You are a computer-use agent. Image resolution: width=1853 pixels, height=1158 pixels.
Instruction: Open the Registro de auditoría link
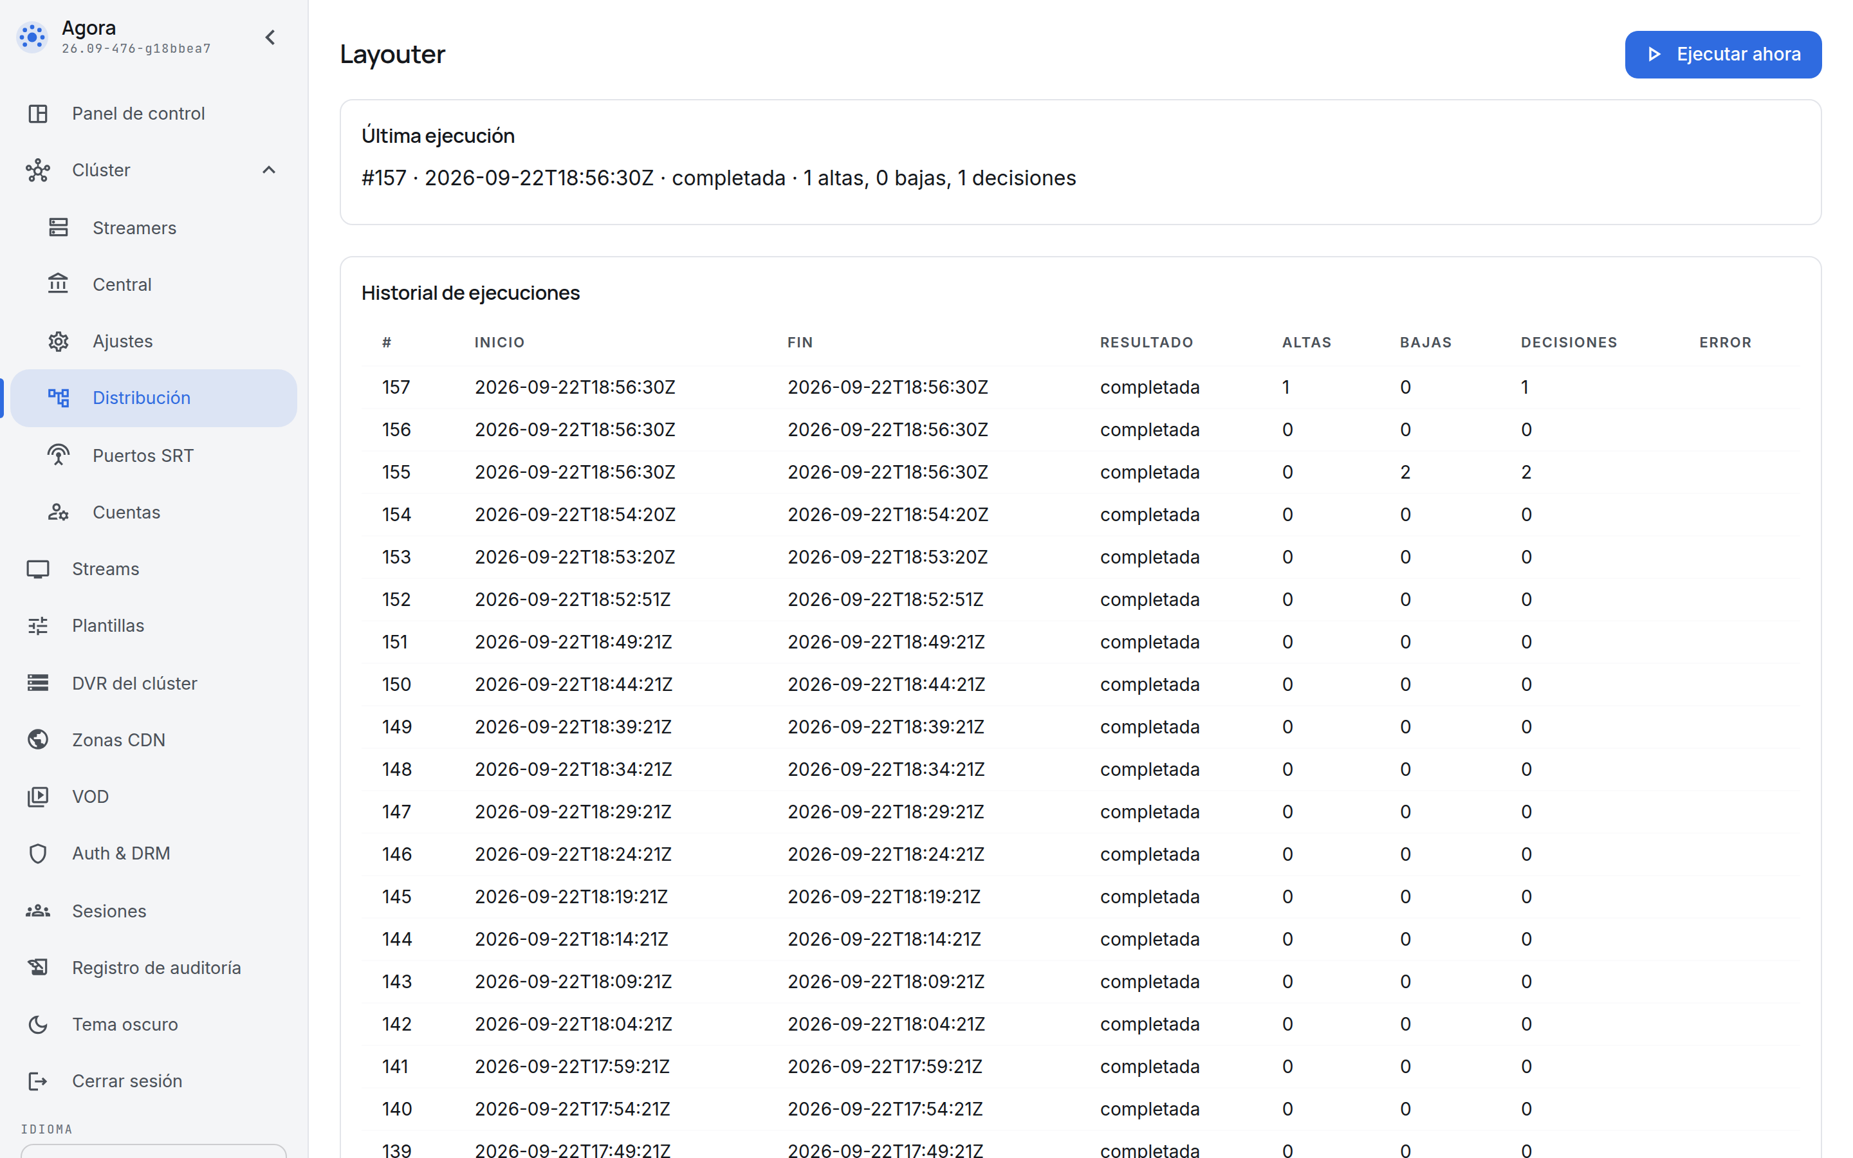154,968
